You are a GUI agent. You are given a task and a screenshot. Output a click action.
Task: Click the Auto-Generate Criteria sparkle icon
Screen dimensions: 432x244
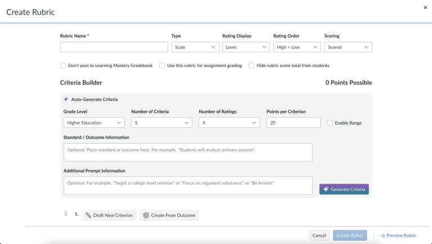click(66, 99)
